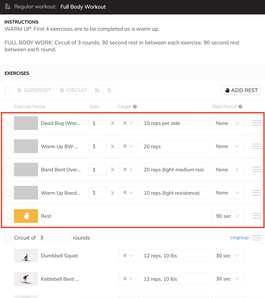265x298 pixels.
Task: Click the Dumbbell Squat thumbnail
Action: click(x=26, y=256)
